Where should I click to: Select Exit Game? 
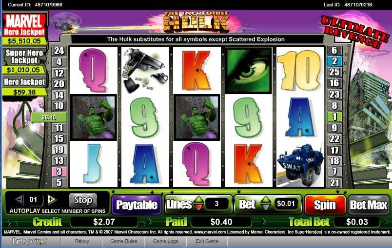click(207, 241)
